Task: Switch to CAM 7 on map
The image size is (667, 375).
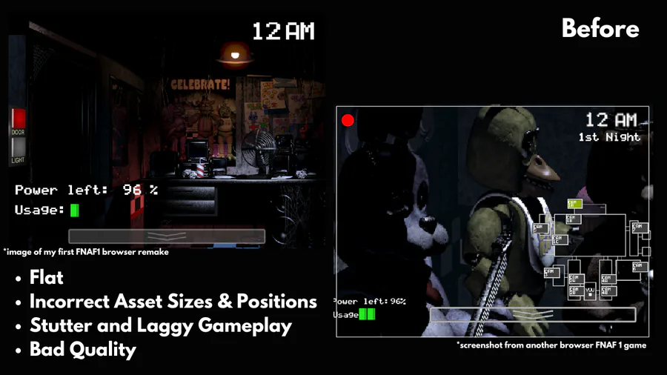Action: [x=640, y=228]
